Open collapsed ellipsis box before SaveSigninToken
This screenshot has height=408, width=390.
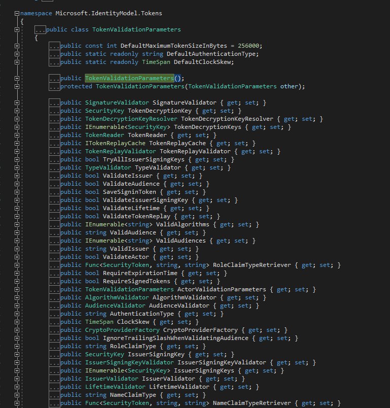pyautogui.click(x=54, y=192)
